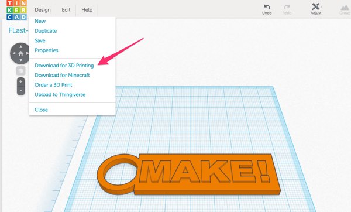Choose Upload to Thingiverse
The image size is (351, 212).
point(60,94)
